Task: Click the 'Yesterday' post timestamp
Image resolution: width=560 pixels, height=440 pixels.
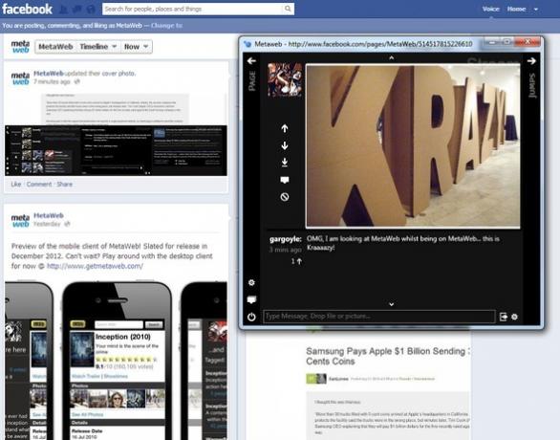Action: 47,224
